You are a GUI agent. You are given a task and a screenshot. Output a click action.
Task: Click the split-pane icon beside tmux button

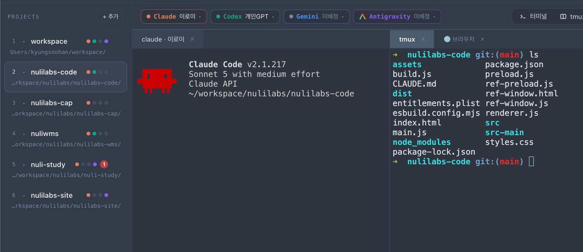point(563,17)
